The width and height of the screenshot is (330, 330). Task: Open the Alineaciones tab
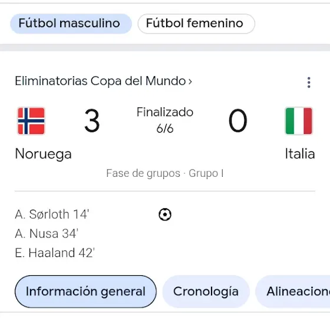tap(293, 292)
